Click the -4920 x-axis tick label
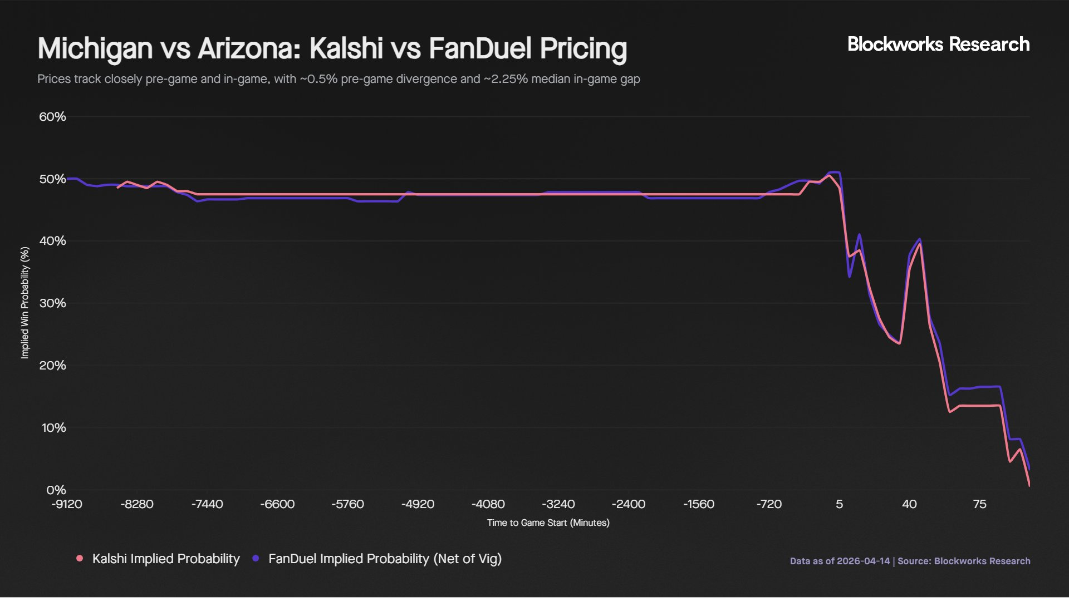The width and height of the screenshot is (1069, 601). click(x=418, y=504)
